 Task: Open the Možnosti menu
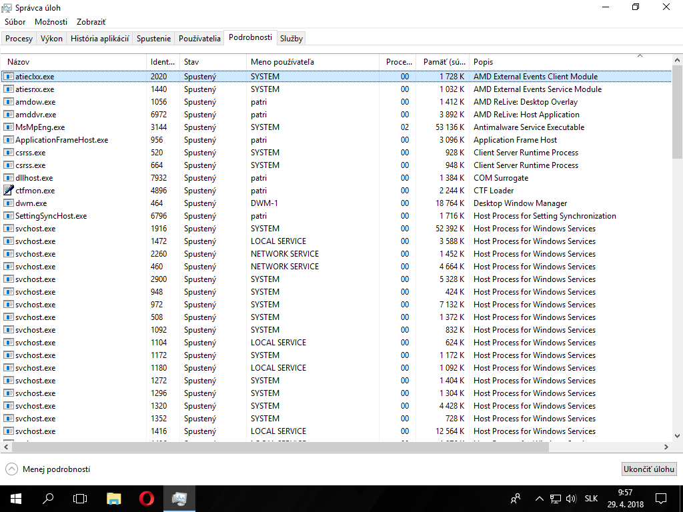click(51, 22)
